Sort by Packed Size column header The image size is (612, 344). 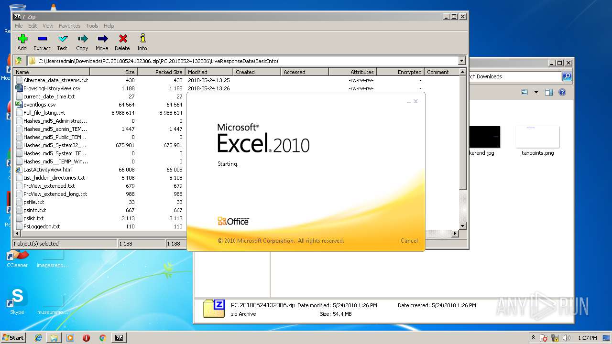pos(162,72)
